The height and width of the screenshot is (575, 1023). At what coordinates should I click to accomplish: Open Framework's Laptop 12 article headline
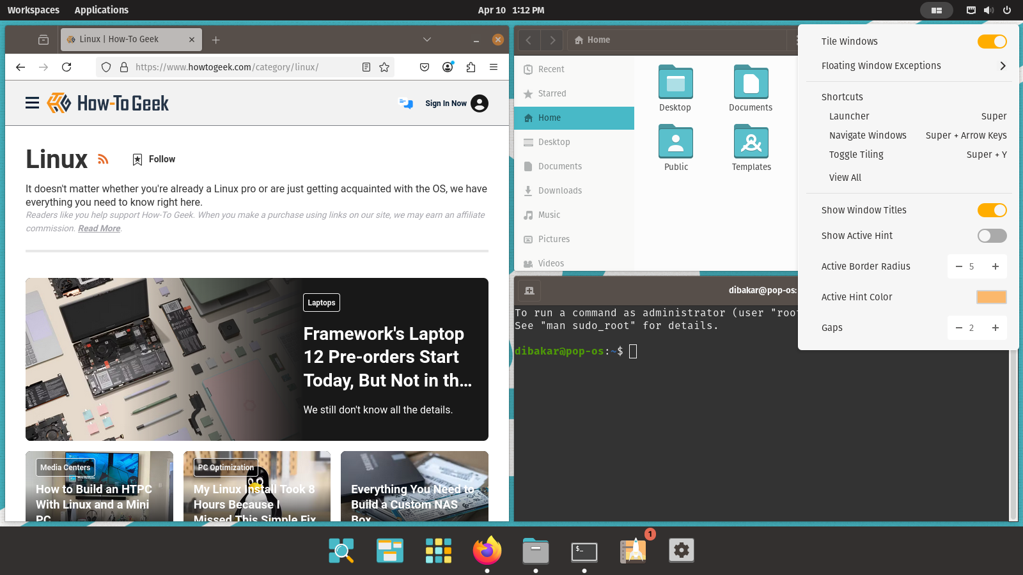coord(387,357)
